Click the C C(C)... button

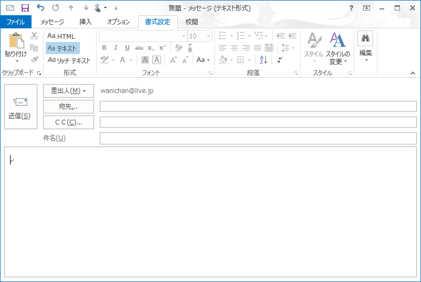68,122
